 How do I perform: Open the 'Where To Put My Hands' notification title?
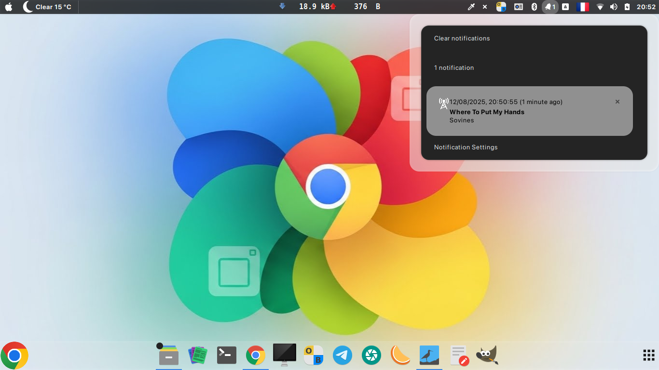coord(487,112)
